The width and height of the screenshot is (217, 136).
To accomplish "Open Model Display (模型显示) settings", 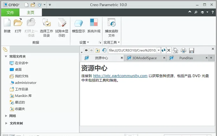I will (79, 23).
